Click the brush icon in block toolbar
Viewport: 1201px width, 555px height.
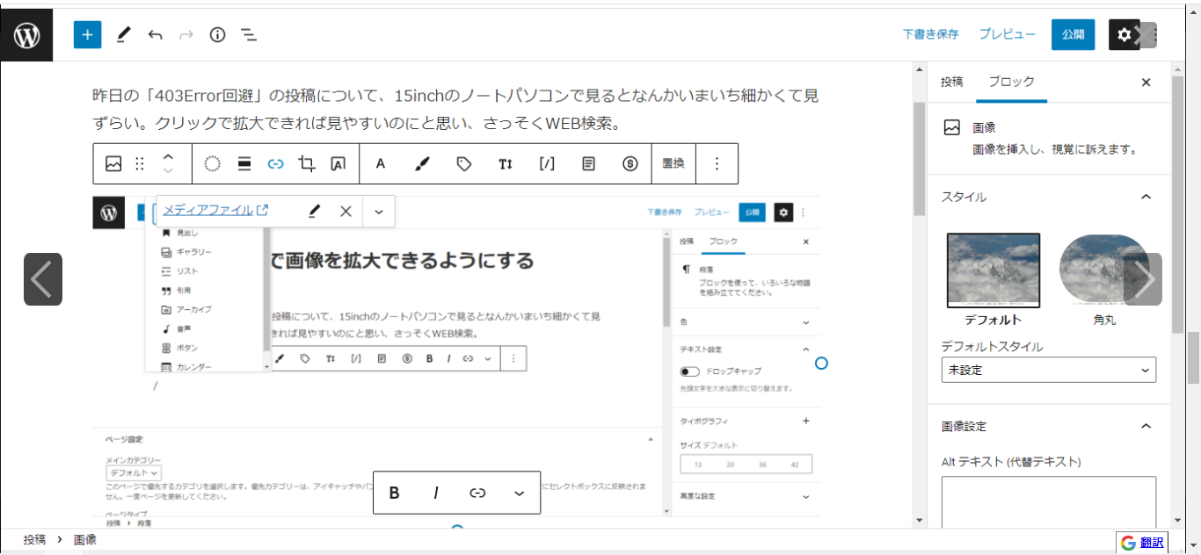(x=423, y=163)
